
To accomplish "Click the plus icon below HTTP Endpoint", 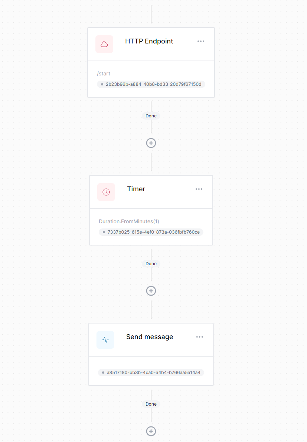I will pyautogui.click(x=151, y=143).
